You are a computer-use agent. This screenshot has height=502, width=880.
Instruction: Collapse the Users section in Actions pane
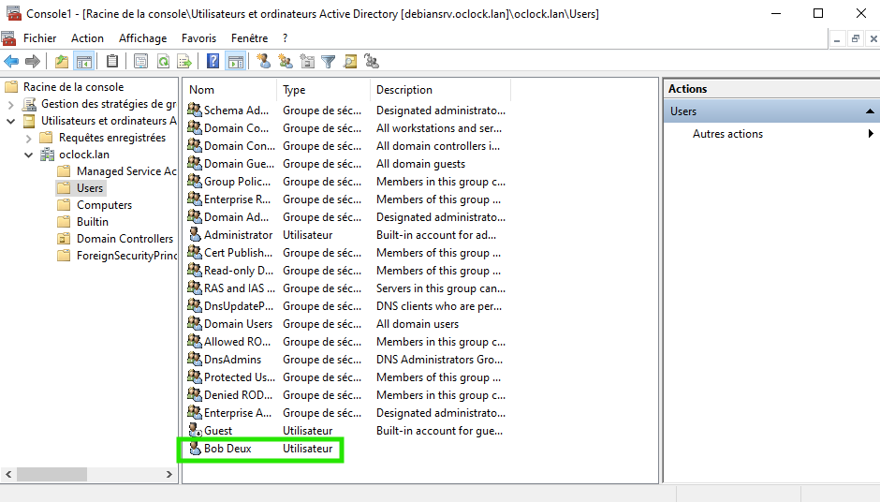(869, 111)
